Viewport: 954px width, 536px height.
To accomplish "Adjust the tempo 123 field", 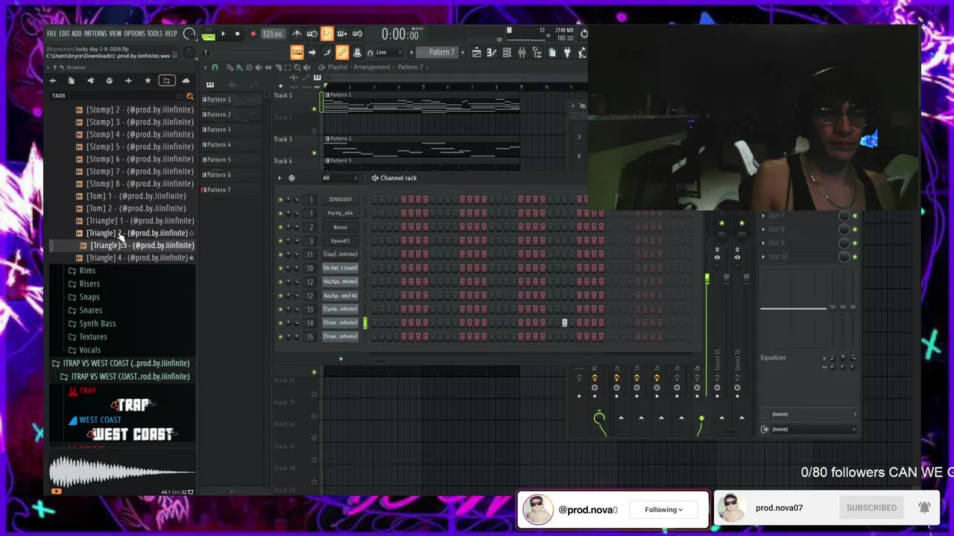I will coord(272,34).
